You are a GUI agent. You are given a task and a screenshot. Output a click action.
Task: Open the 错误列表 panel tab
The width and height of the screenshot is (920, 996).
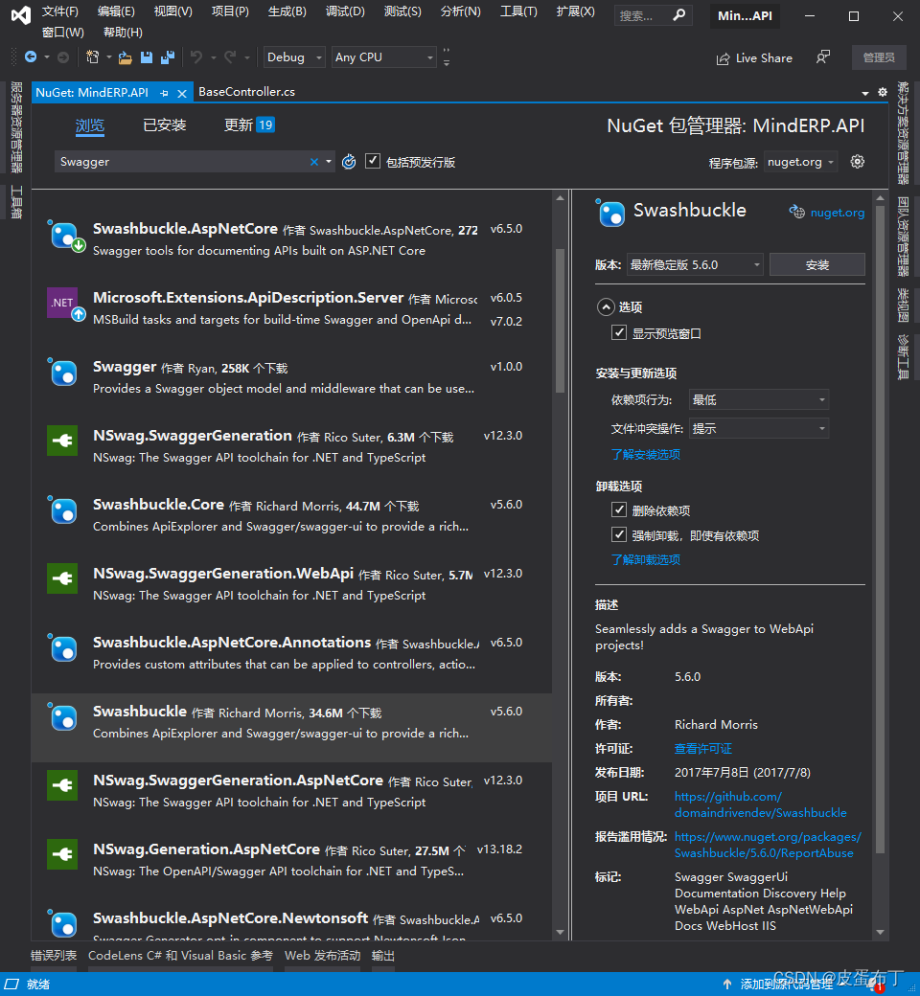[x=54, y=956]
